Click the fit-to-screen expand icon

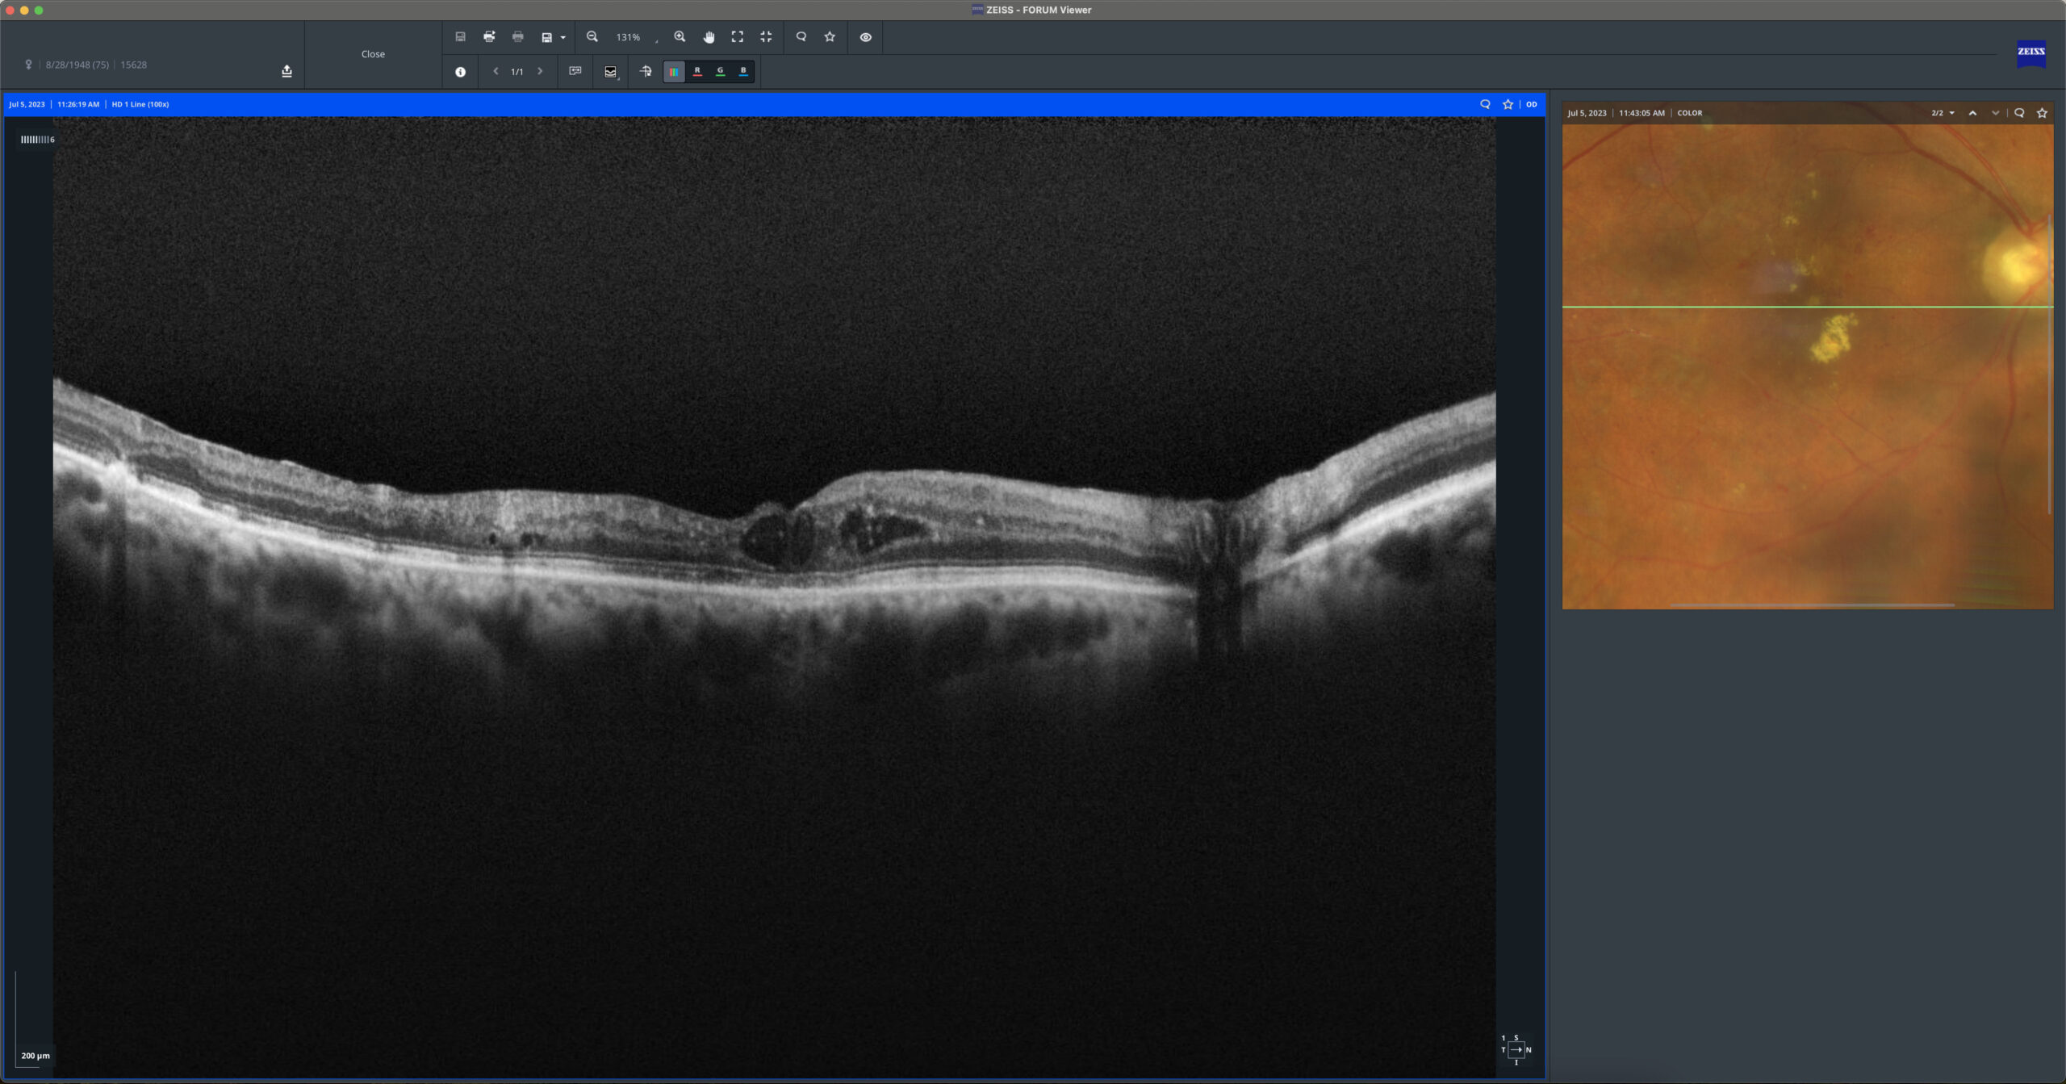(x=738, y=37)
